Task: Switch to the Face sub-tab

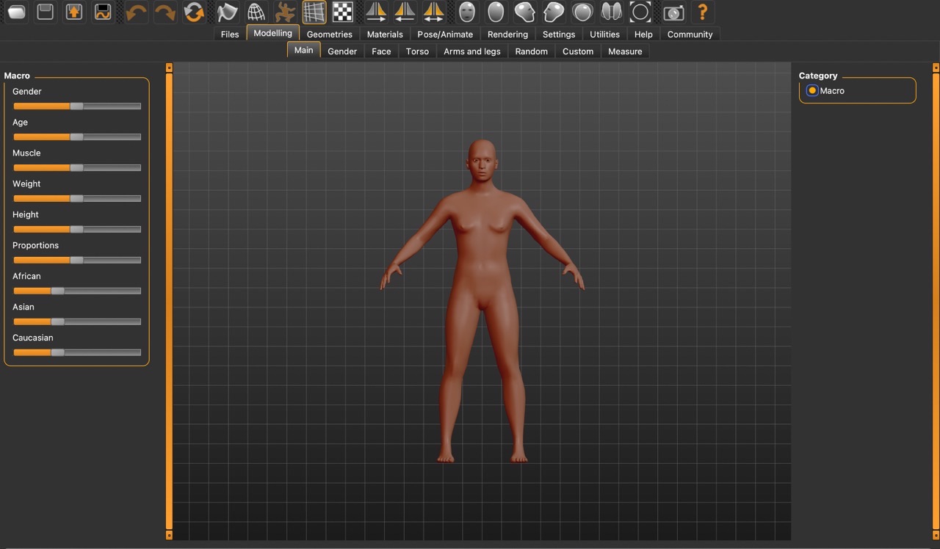Action: [x=381, y=51]
